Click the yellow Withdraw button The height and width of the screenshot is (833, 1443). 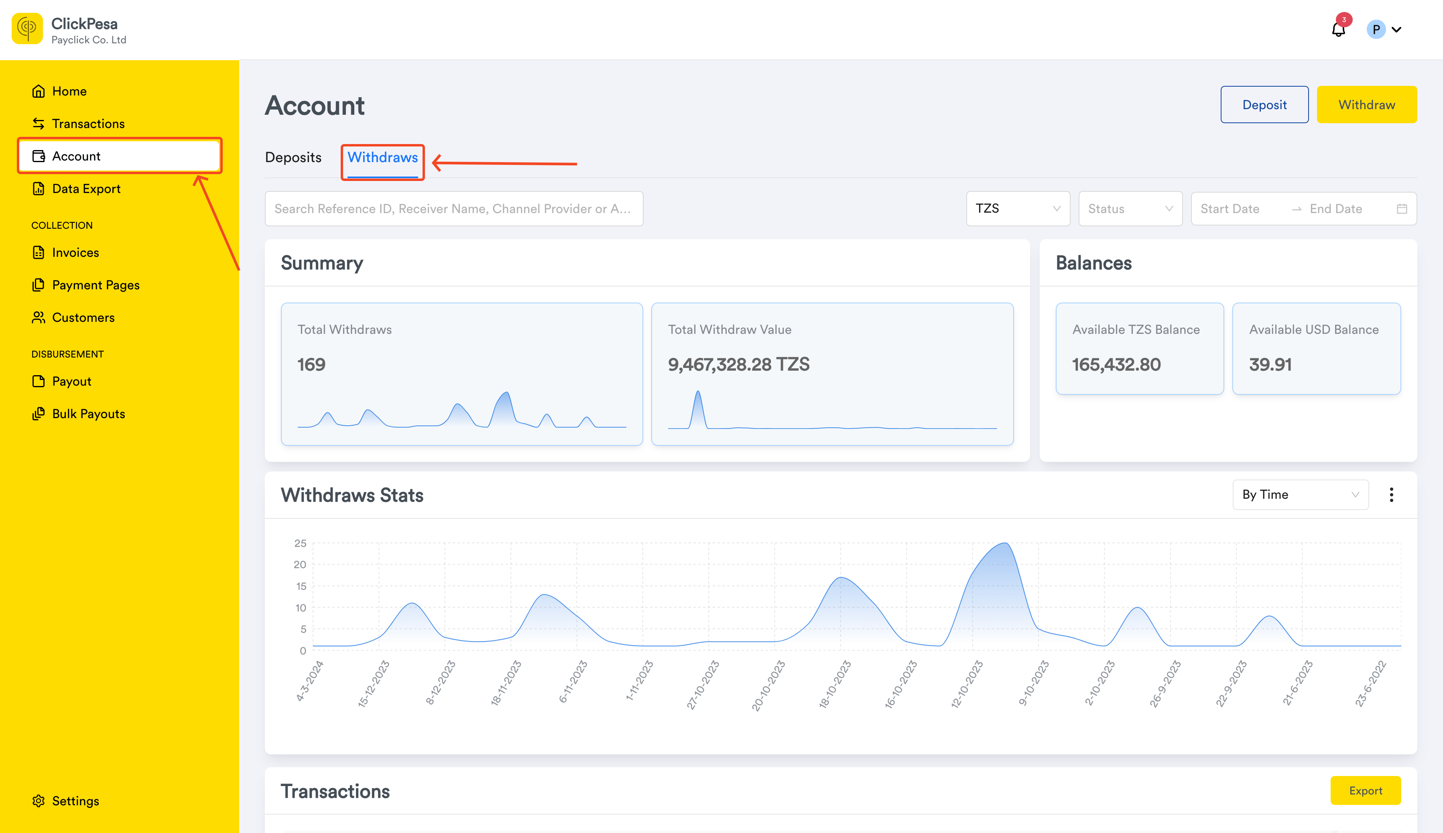(1366, 105)
